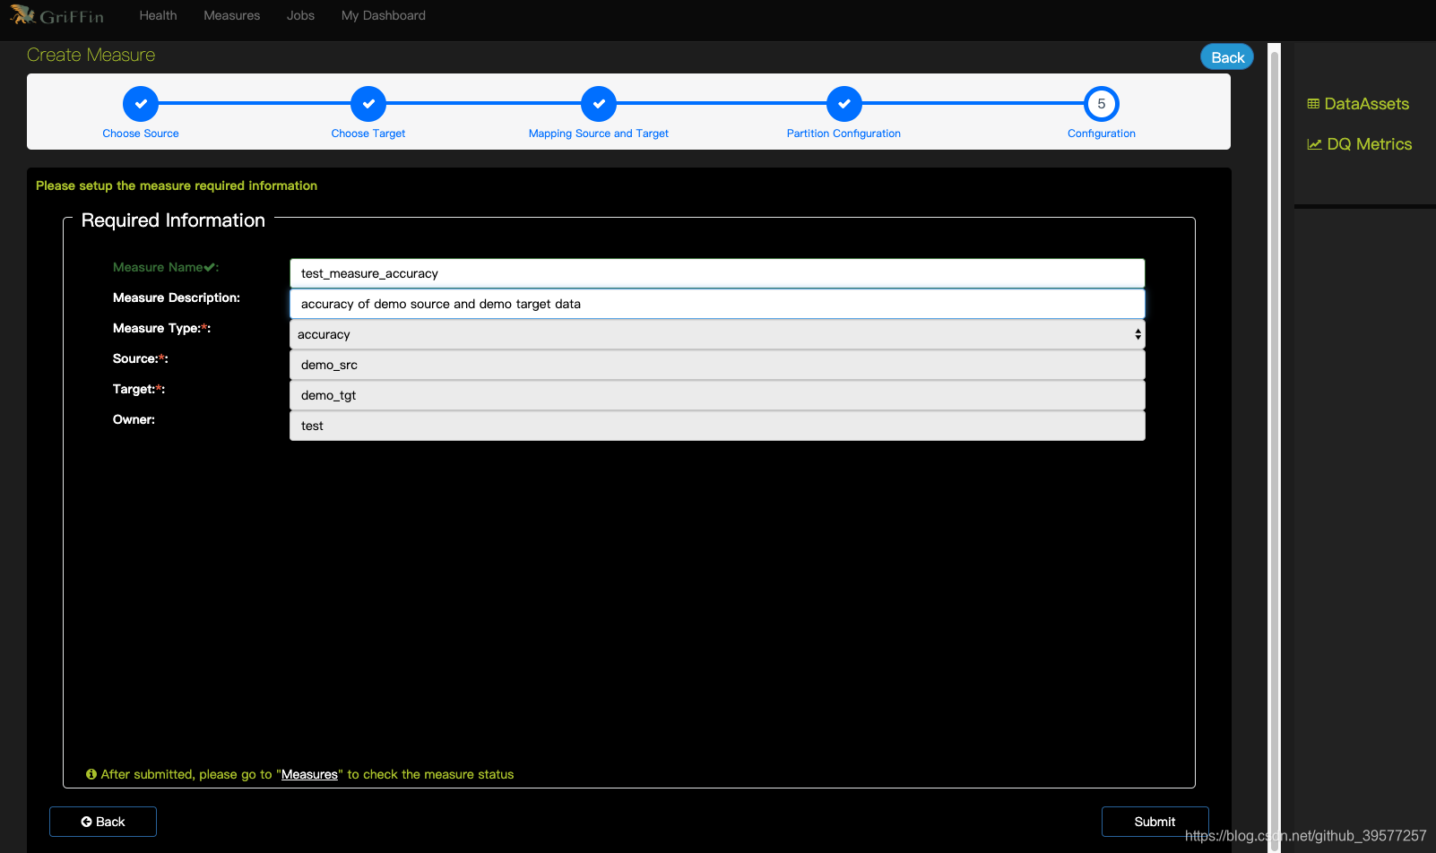Open the Measures nav item
The height and width of the screenshot is (853, 1436).
[231, 15]
